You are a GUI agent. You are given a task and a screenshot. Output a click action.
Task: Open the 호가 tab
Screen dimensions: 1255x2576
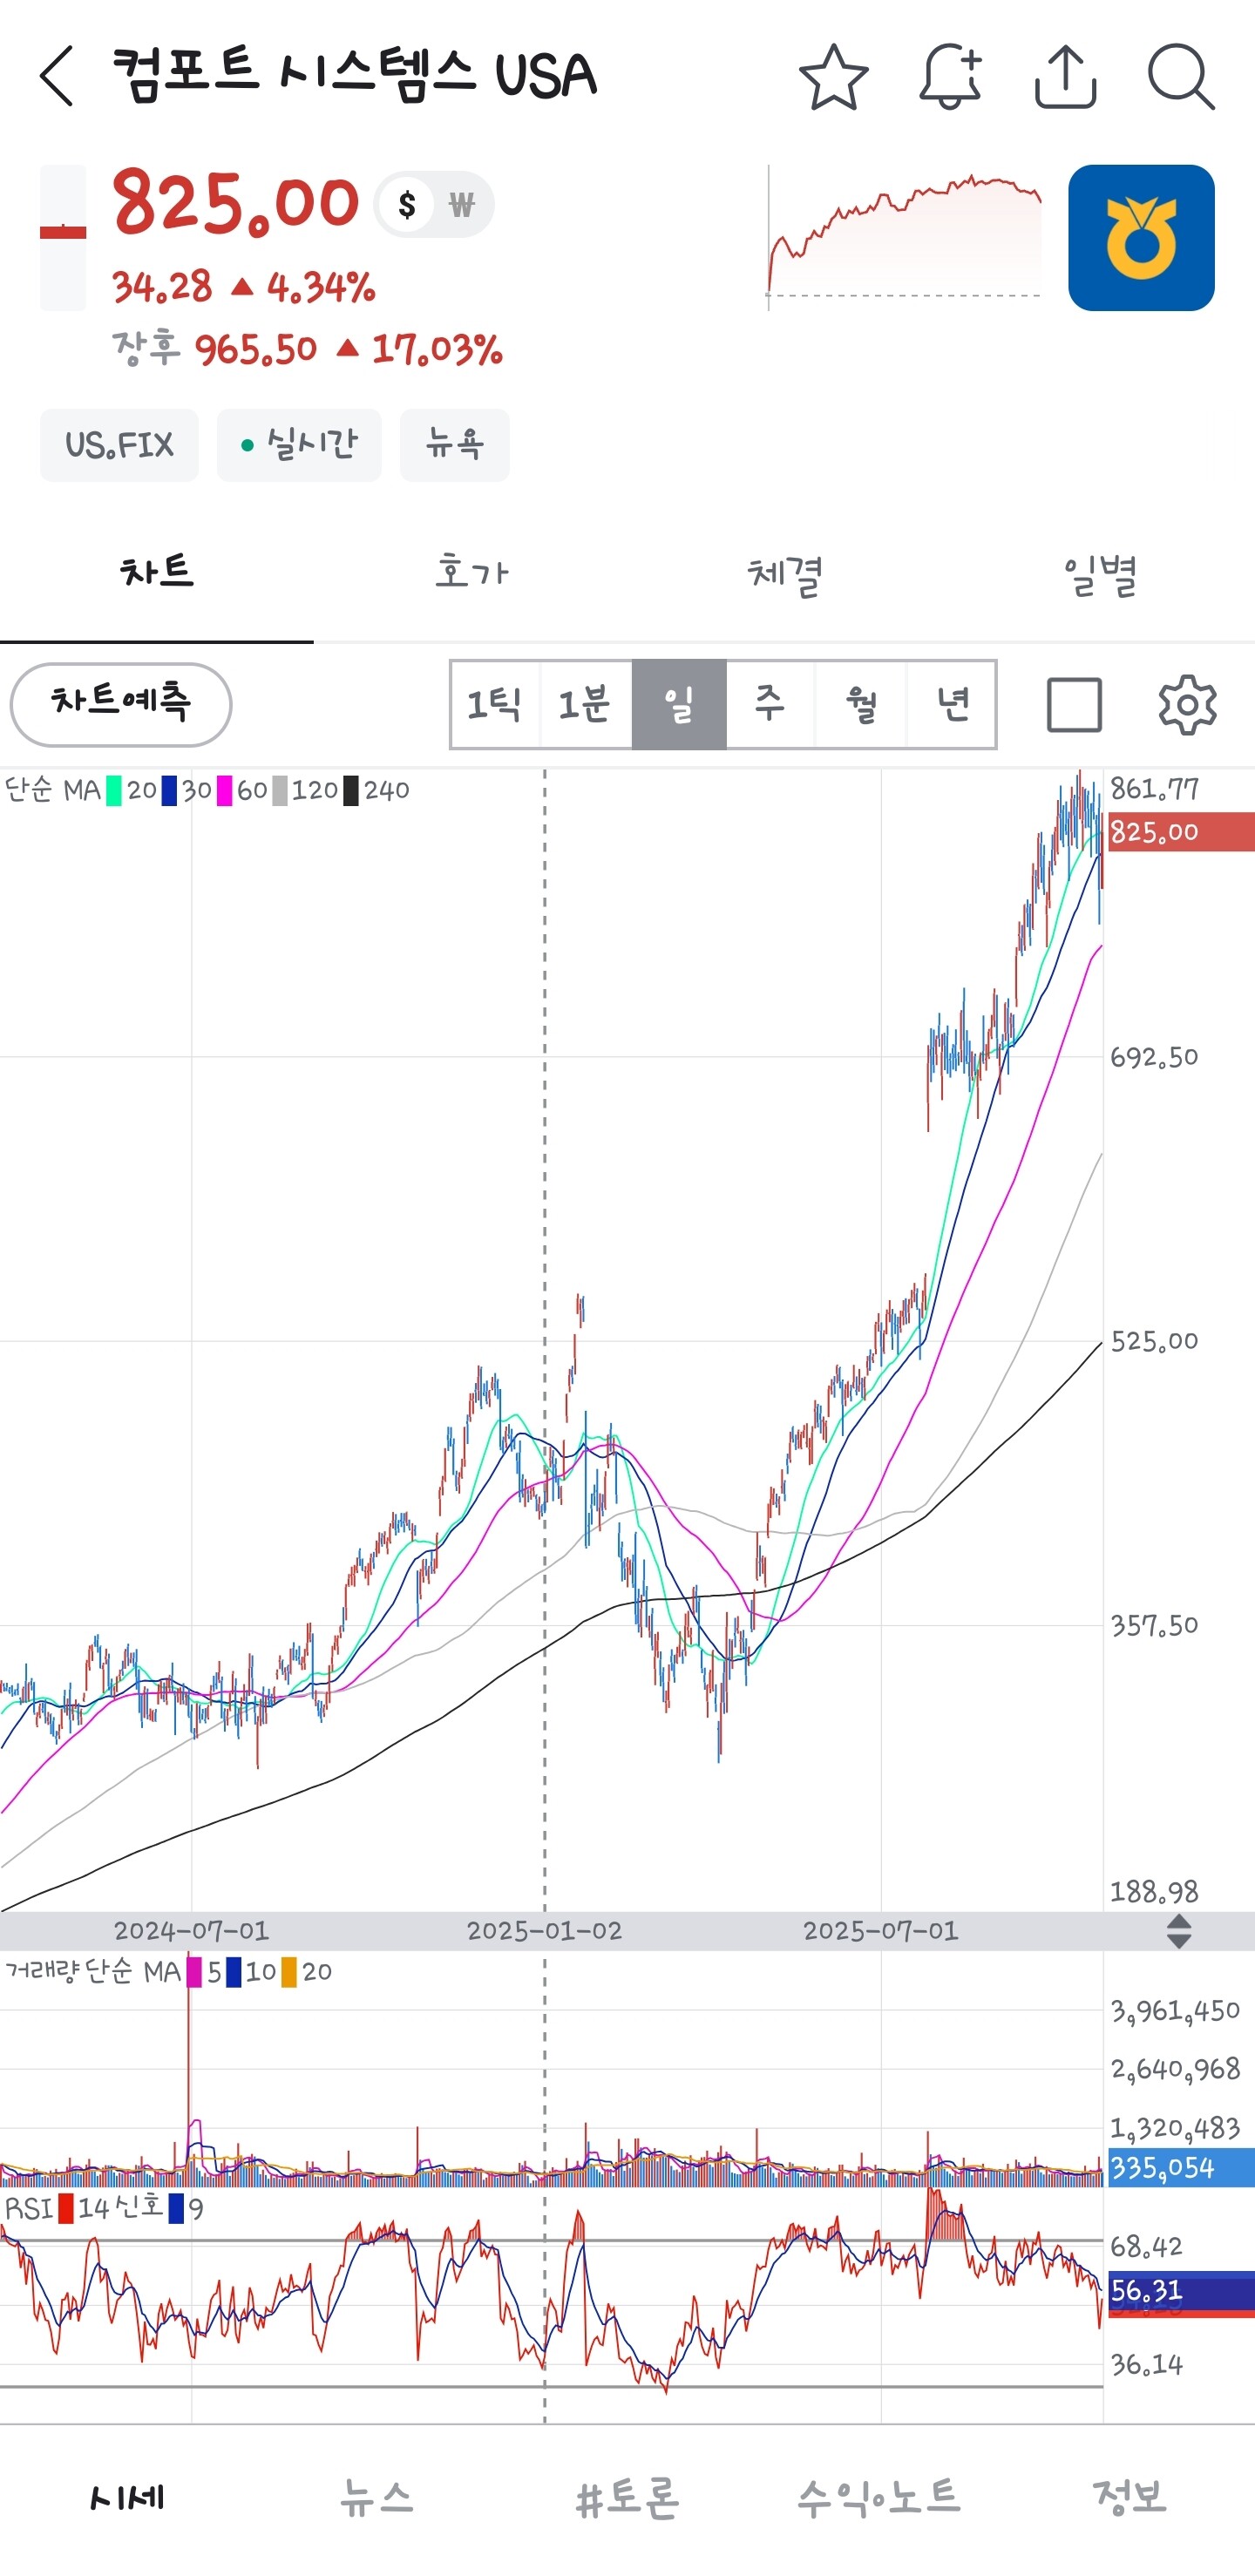point(471,573)
